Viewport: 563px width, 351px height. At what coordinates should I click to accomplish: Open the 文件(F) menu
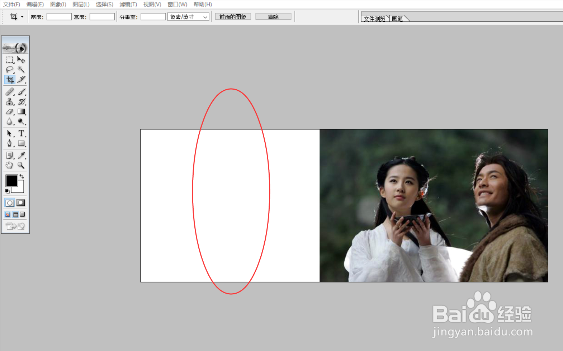[x=12, y=4]
